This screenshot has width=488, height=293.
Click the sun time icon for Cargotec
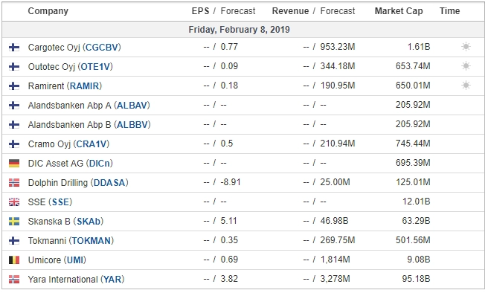coord(466,47)
